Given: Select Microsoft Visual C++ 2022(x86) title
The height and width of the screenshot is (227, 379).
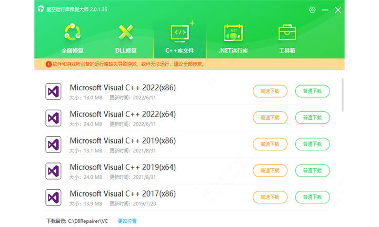Looking at the screenshot, I should 123,88.
